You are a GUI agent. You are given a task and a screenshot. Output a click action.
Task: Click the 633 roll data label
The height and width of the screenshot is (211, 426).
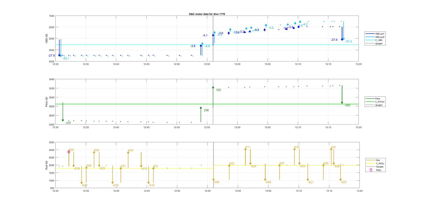(297, 147)
